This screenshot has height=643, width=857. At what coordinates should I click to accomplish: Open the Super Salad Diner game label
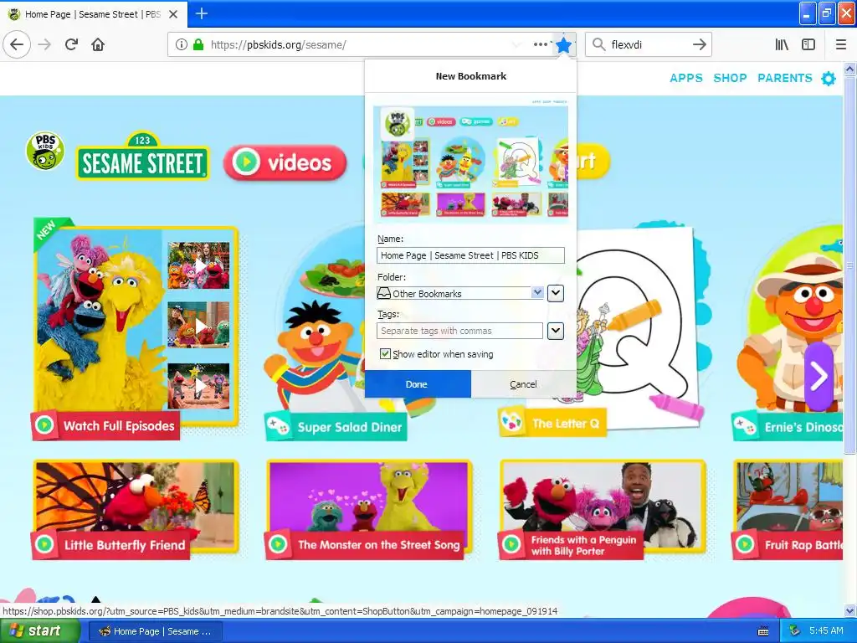tap(349, 427)
